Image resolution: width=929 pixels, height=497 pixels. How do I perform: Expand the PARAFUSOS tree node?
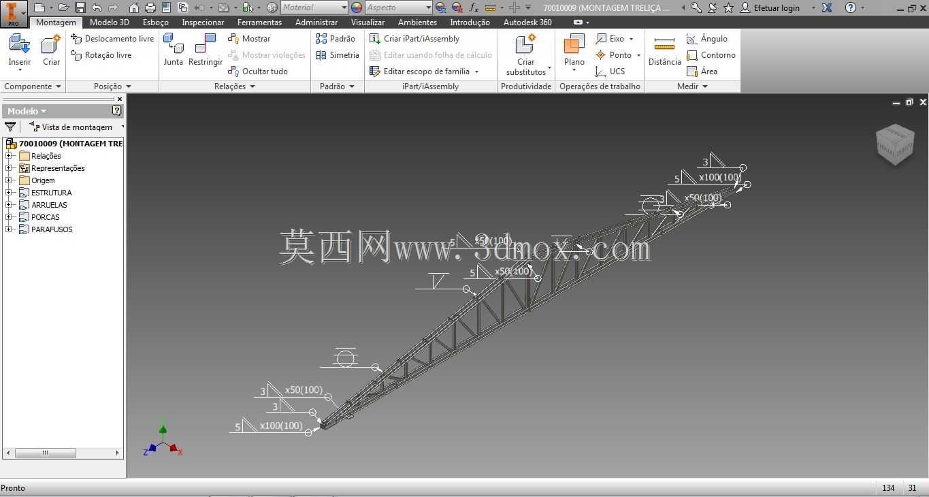coord(9,229)
